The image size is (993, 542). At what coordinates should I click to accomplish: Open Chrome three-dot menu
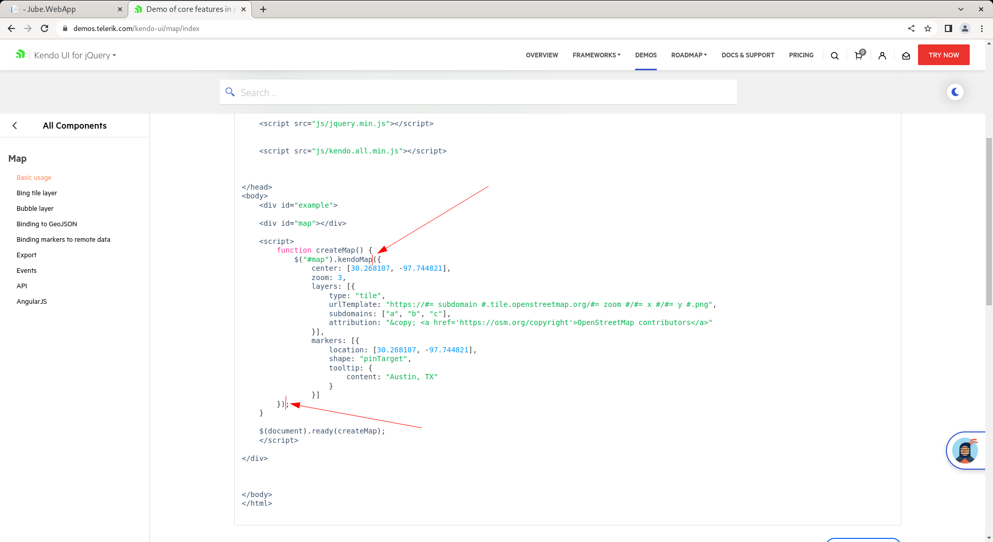pos(982,28)
